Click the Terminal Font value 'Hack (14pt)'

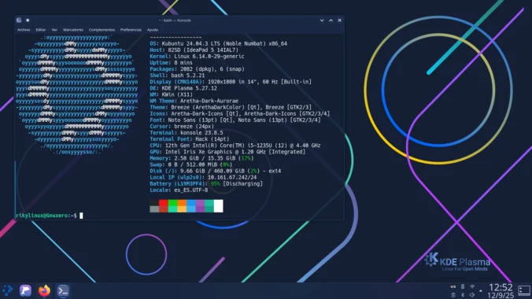click(212, 139)
